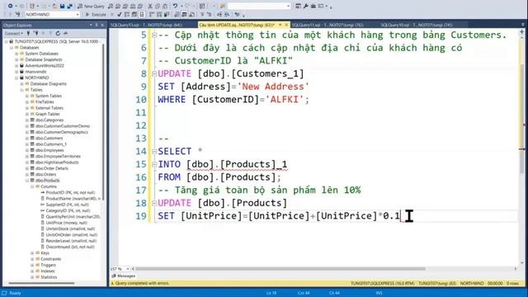Click the split editor handle top right
The image size is (528, 297).
point(521,31)
